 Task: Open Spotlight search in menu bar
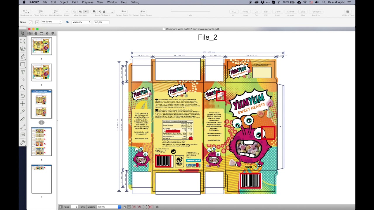pos(324,2)
